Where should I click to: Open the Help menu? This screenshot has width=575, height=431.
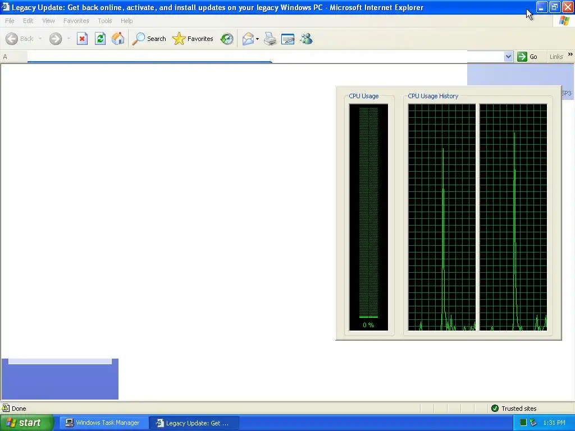point(126,21)
